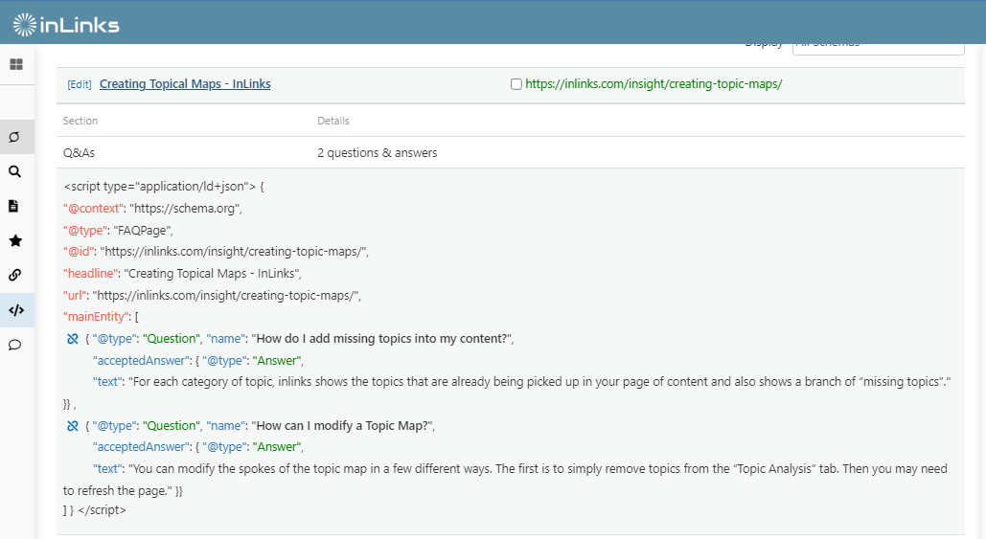Click 'How do I add missing topics' text
This screenshot has width=986, height=539.
click(x=381, y=339)
